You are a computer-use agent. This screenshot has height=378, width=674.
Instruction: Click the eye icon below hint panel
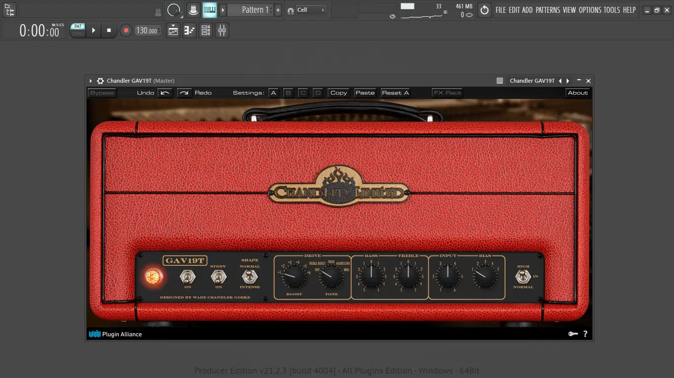(x=392, y=16)
